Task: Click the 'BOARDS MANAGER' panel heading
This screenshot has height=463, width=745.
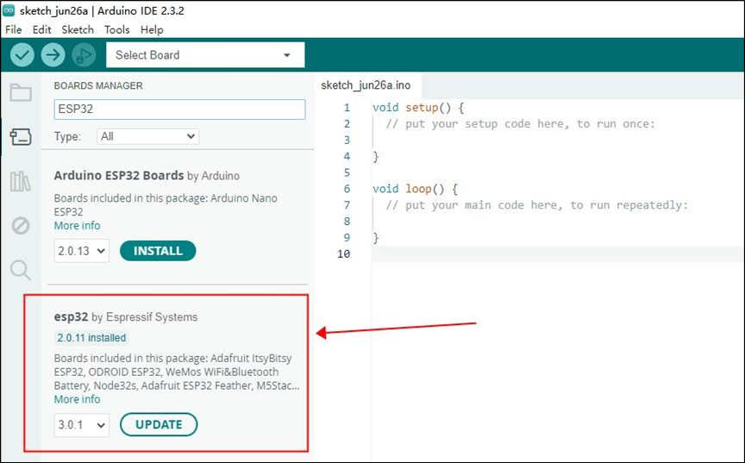Action: pos(98,85)
